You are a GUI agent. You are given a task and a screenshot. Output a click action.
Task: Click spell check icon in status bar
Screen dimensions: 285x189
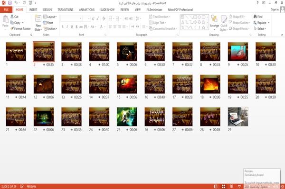point(22,187)
